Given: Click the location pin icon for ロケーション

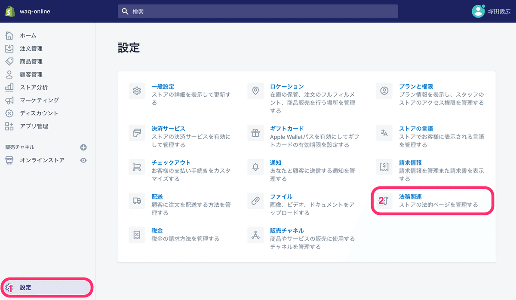Looking at the screenshot, I should click(x=255, y=91).
